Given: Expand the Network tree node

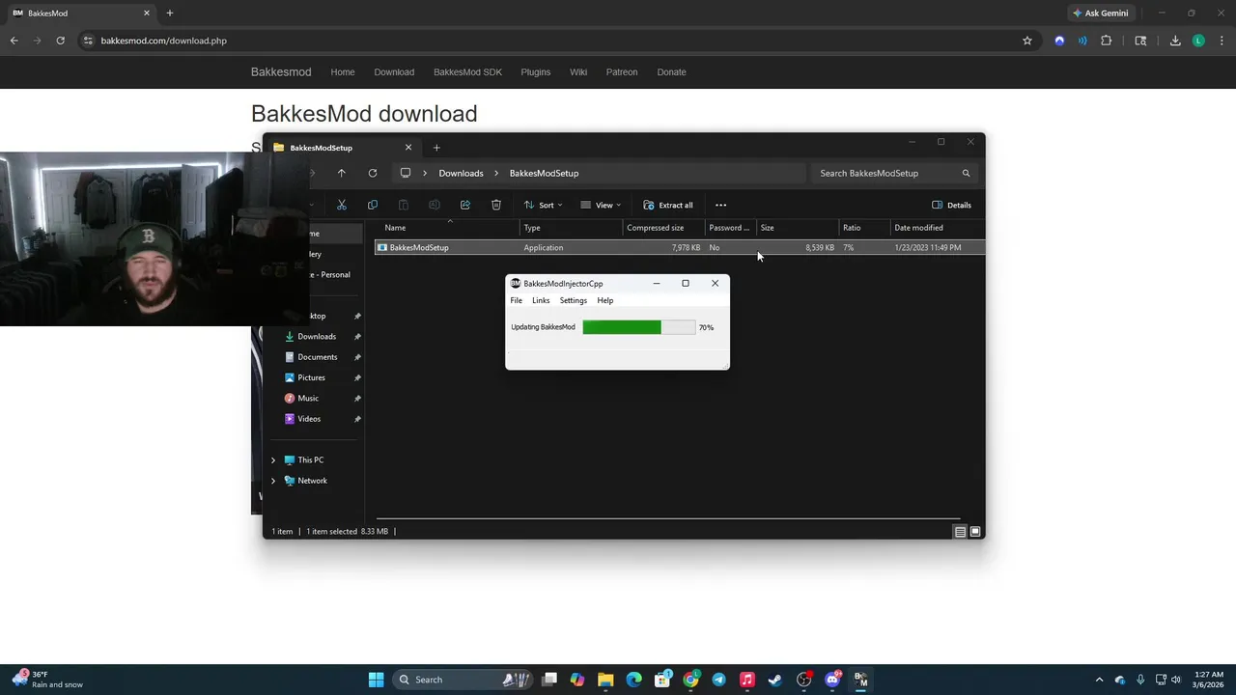Looking at the screenshot, I should tap(273, 481).
